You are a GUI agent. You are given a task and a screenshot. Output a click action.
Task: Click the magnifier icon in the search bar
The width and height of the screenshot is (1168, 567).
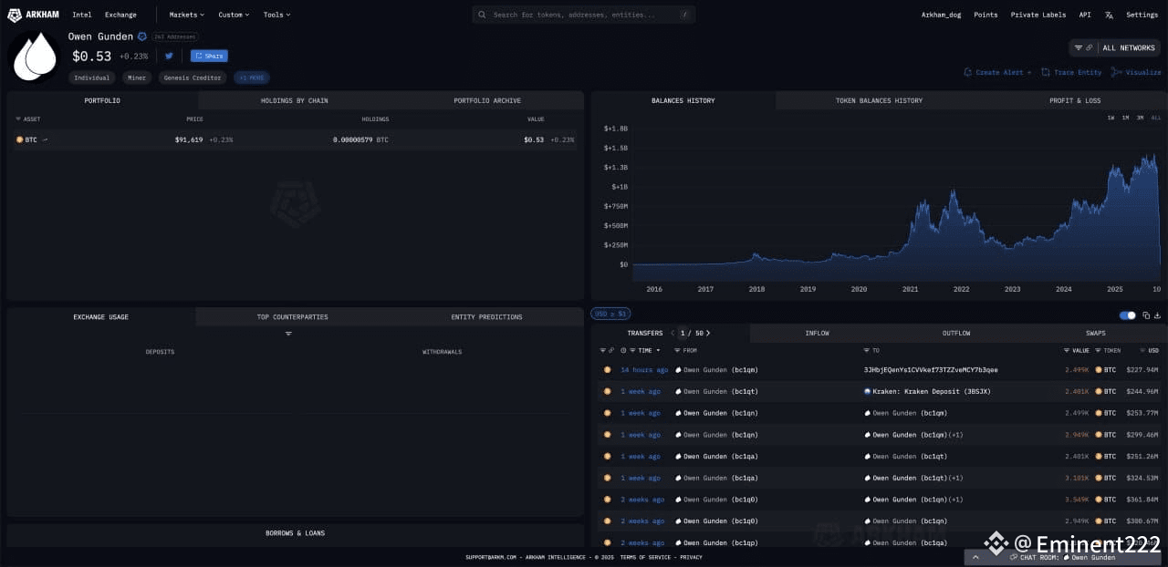click(x=484, y=15)
